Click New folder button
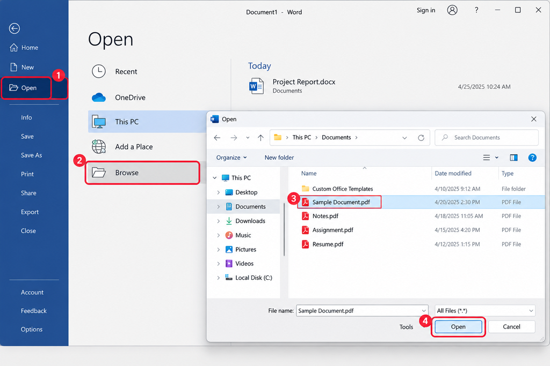Screen dimensions: 550x366 point(279,158)
